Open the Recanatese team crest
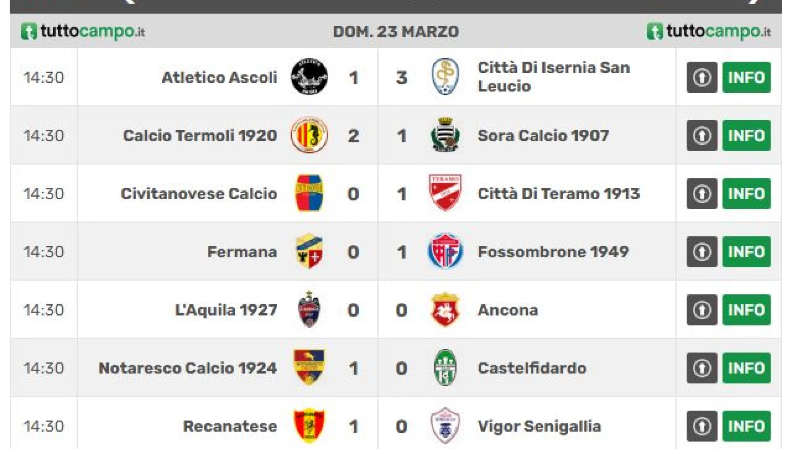 click(309, 426)
